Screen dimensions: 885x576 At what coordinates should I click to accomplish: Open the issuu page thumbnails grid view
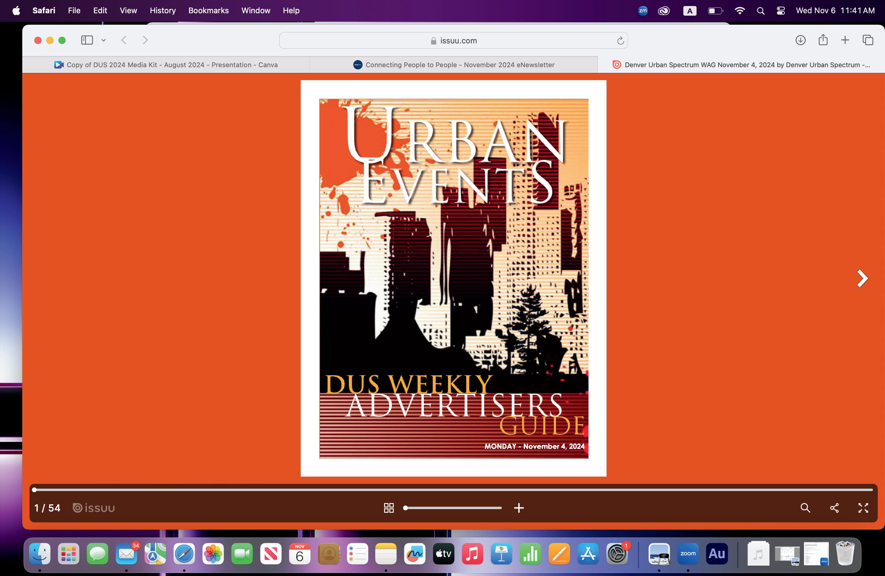(x=389, y=508)
